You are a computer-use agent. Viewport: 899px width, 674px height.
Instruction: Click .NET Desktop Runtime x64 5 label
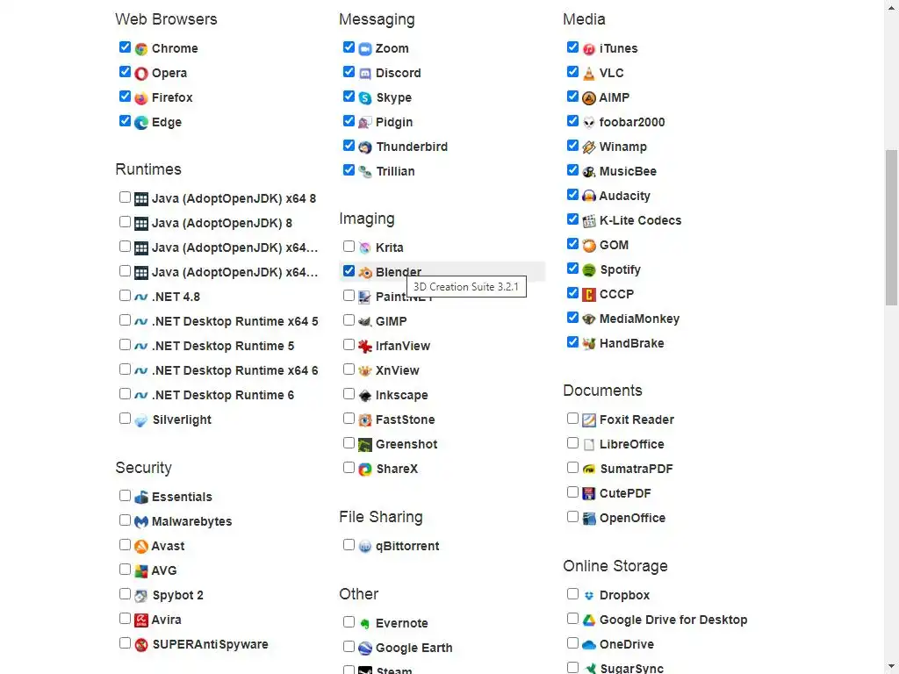click(235, 321)
